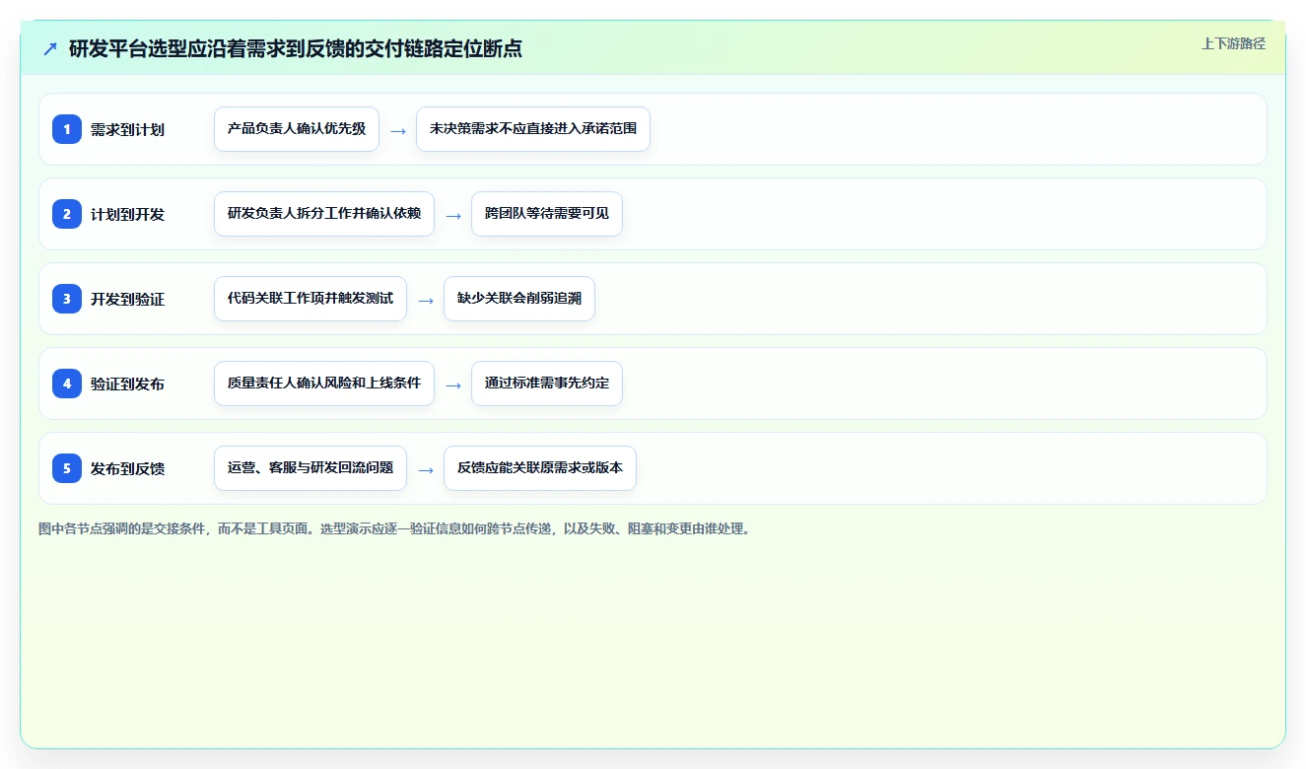Click the 计划到开发 stage label
1306x769 pixels.
[x=127, y=215]
